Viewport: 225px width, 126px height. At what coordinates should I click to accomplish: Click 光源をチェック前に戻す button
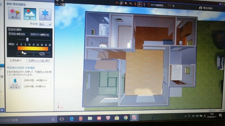point(39,61)
